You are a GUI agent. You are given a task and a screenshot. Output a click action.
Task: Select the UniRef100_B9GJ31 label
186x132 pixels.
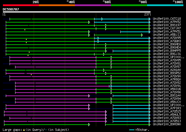click(167, 54)
